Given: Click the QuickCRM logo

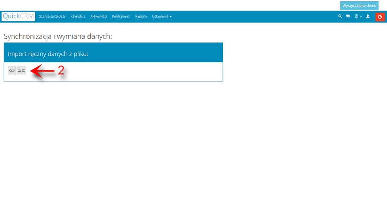Looking at the screenshot, I should [x=18, y=16].
